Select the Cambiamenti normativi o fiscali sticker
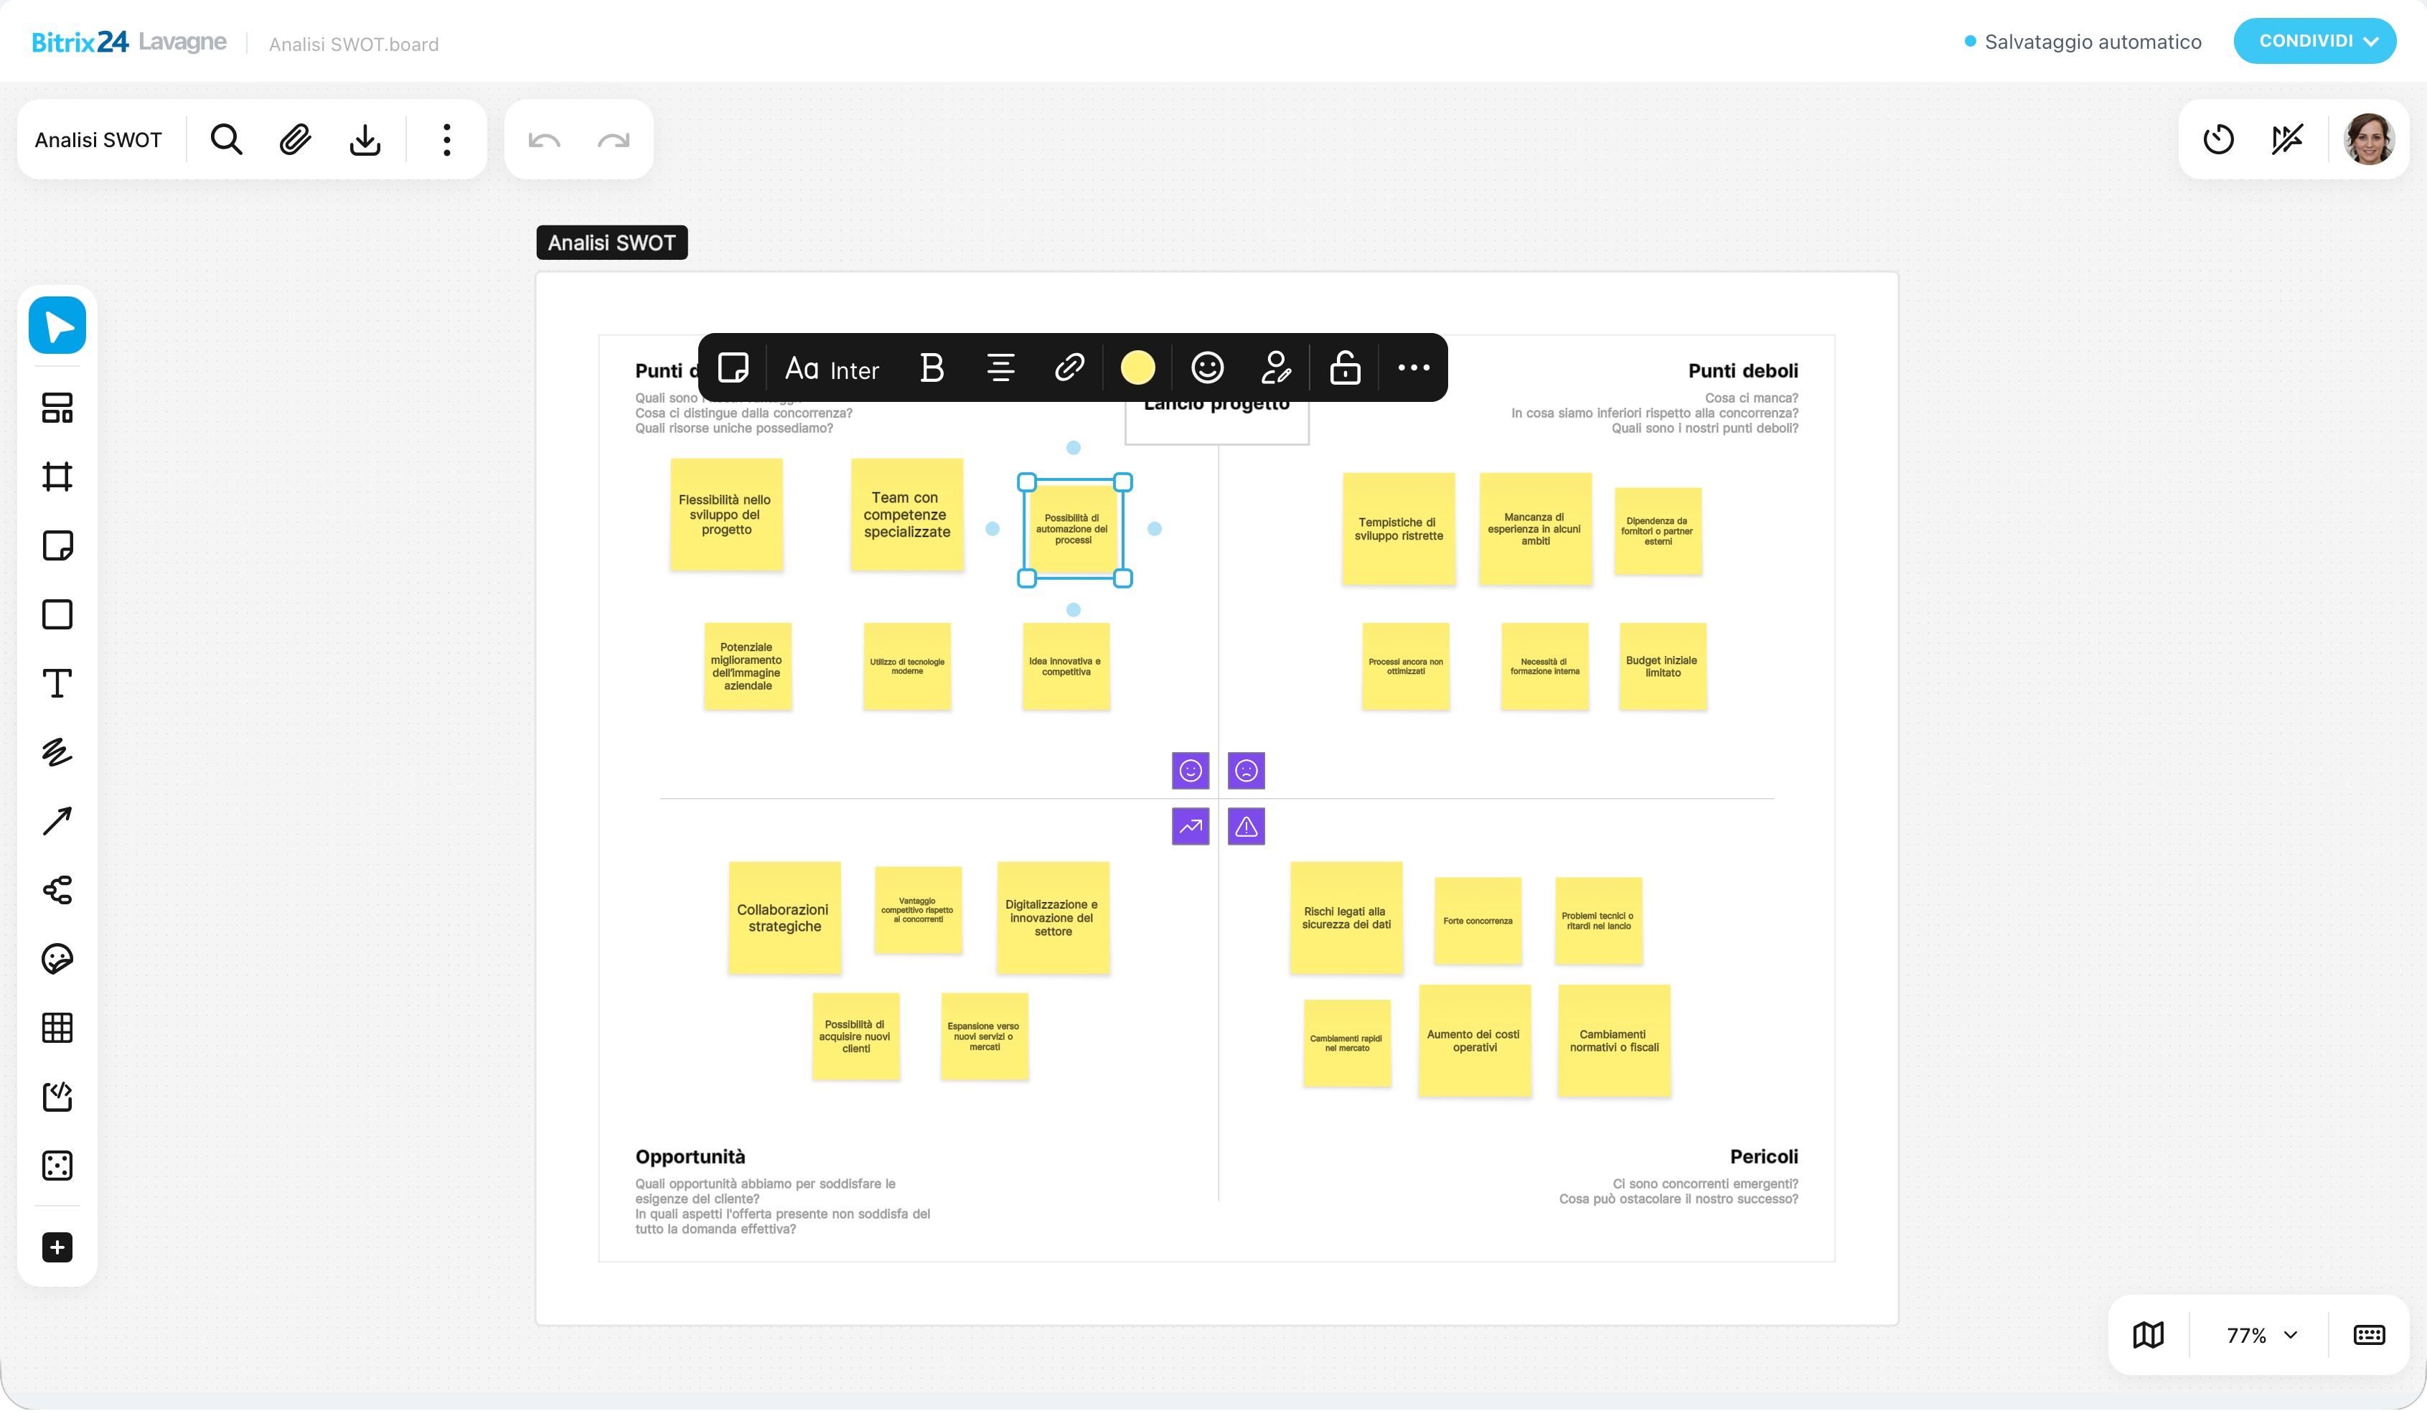The width and height of the screenshot is (2427, 1411). (1614, 1040)
